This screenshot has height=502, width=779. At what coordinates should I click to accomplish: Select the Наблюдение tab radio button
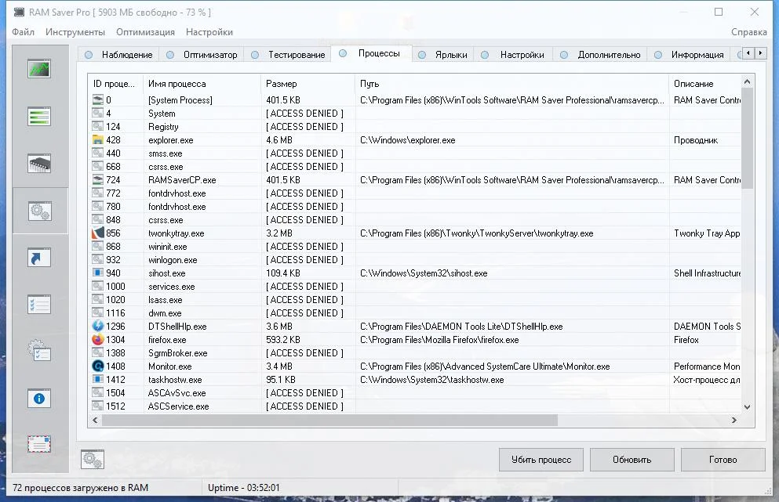click(89, 55)
